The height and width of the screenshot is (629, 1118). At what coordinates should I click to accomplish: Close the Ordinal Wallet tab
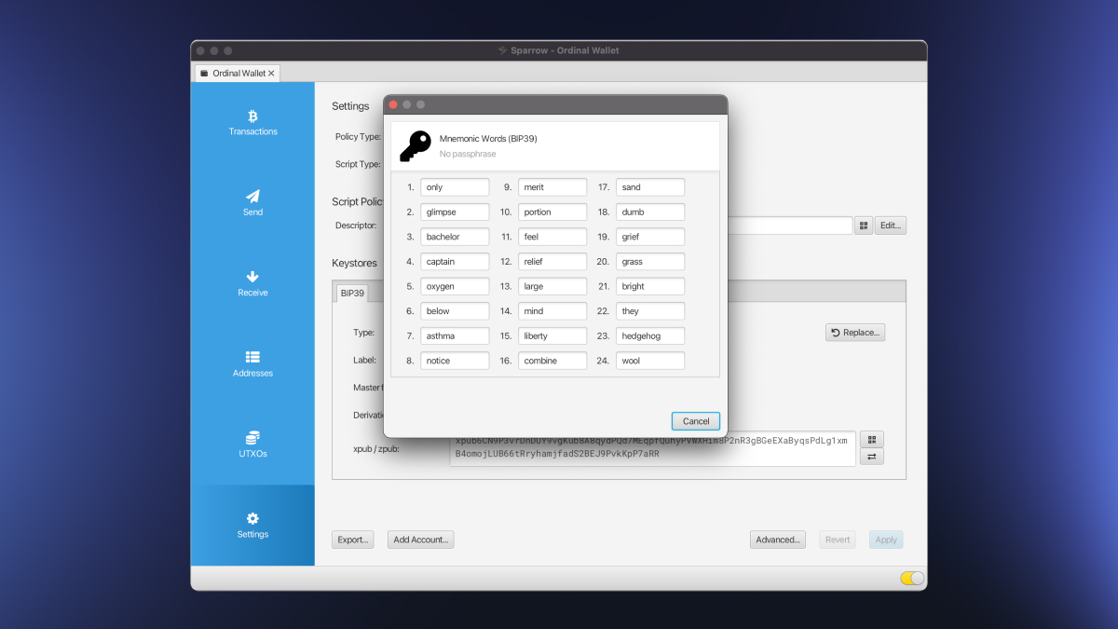point(271,73)
